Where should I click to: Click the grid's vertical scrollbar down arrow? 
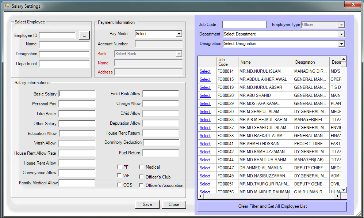tap(344, 190)
